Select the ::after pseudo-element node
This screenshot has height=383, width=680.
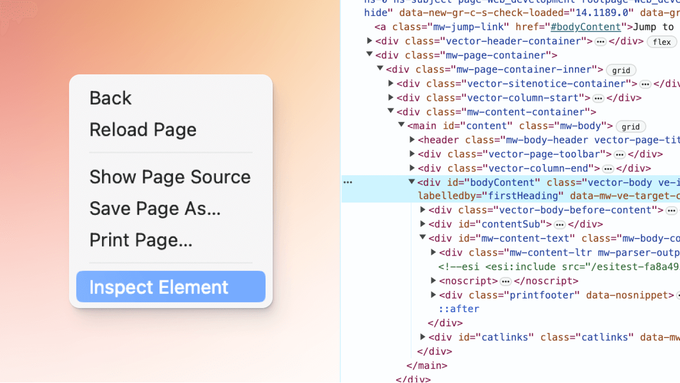[459, 309]
